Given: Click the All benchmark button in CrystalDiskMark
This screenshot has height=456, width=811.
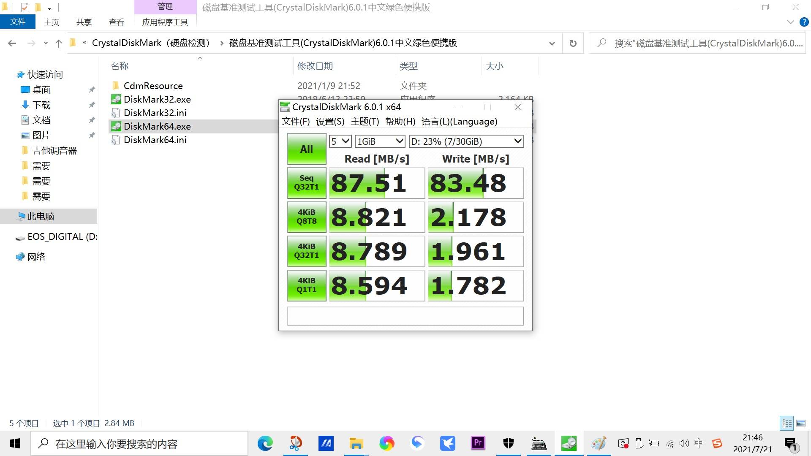Looking at the screenshot, I should point(307,149).
